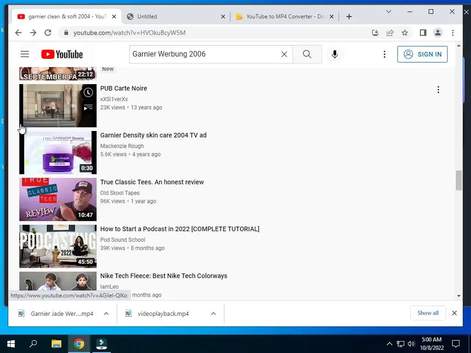Open the YouTube hamburger guide menu
Screen dimensions: 471x353
(x=25, y=54)
